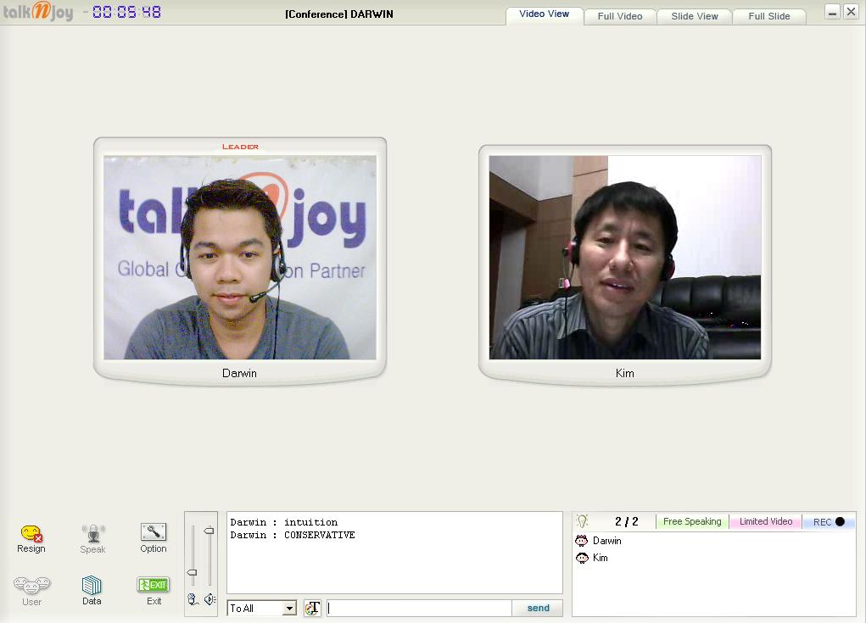Click the microphone volume slider handle
866x623 pixels.
[x=193, y=573]
